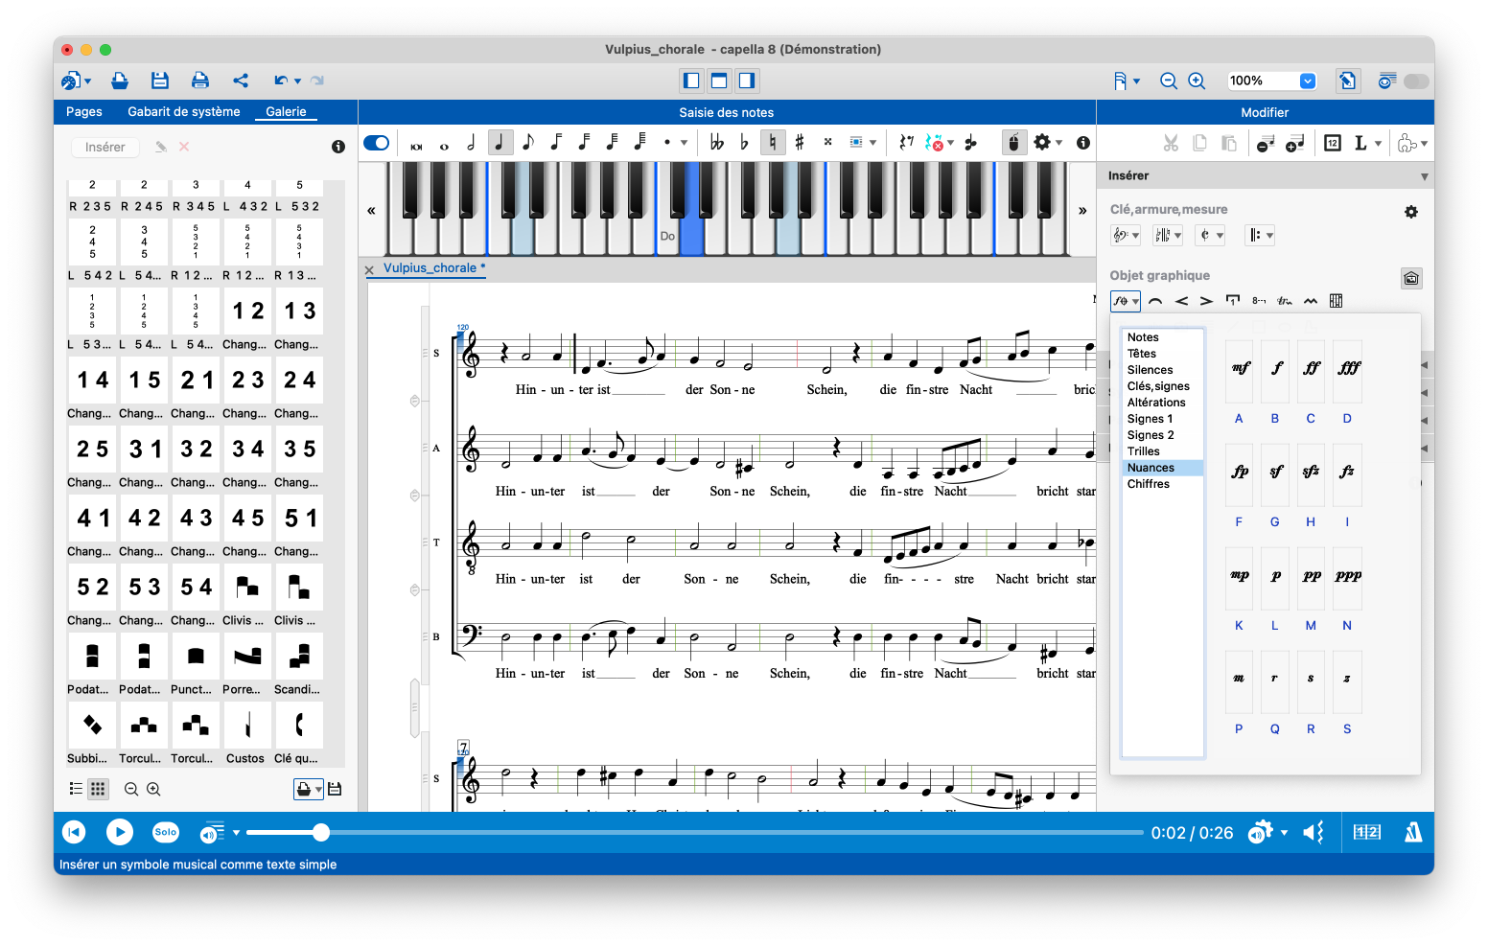Share the score via the share icon
The image size is (1488, 946).
(241, 81)
